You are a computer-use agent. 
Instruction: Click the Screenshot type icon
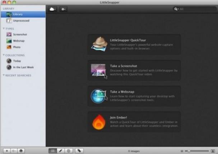click(x=9, y=34)
